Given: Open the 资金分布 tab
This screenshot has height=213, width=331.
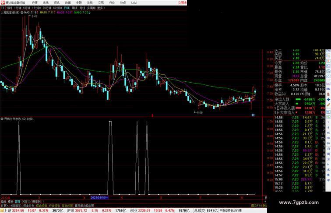Looking at the screenshot, I should (29, 206).
